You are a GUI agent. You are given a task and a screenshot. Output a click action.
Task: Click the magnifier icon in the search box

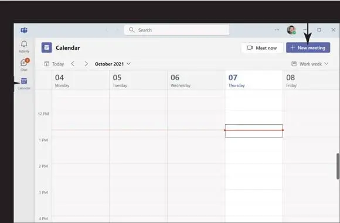132,30
